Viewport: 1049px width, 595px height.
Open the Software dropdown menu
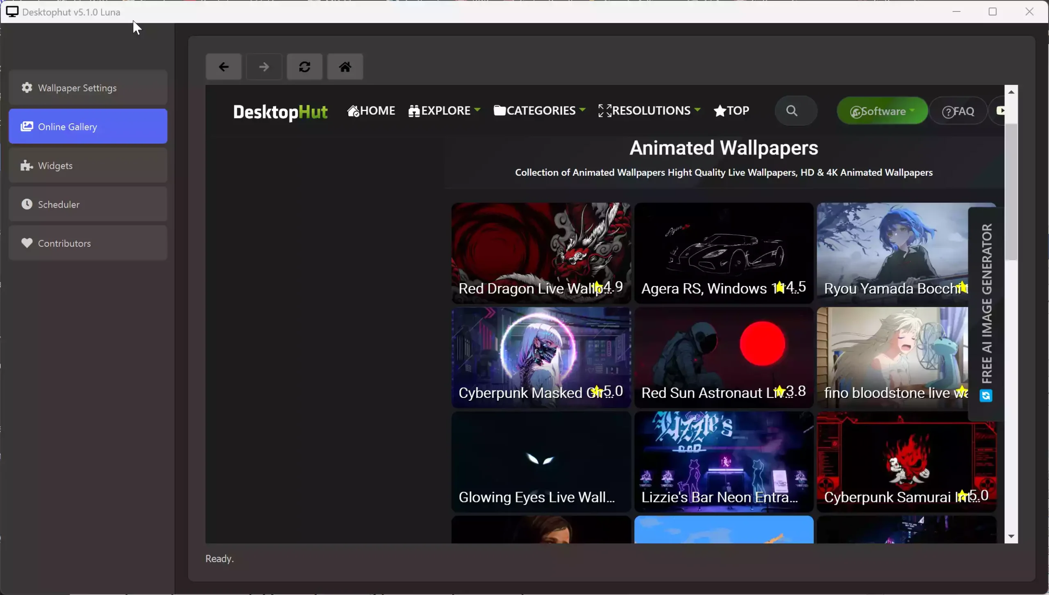pyautogui.click(x=881, y=111)
